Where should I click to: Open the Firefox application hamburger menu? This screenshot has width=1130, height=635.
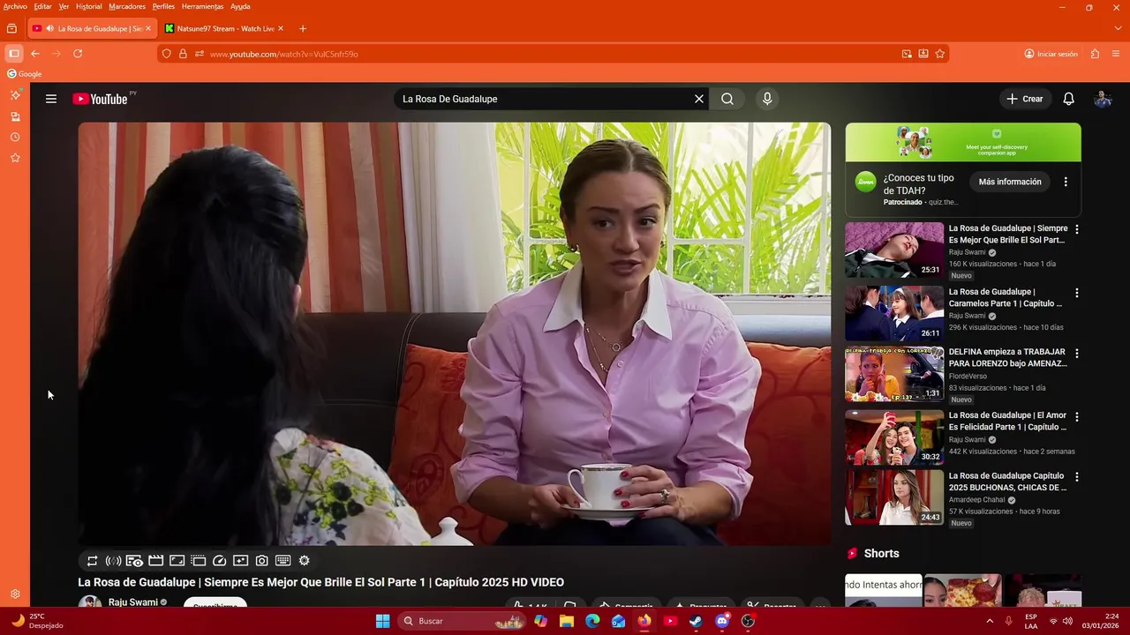tap(1117, 54)
